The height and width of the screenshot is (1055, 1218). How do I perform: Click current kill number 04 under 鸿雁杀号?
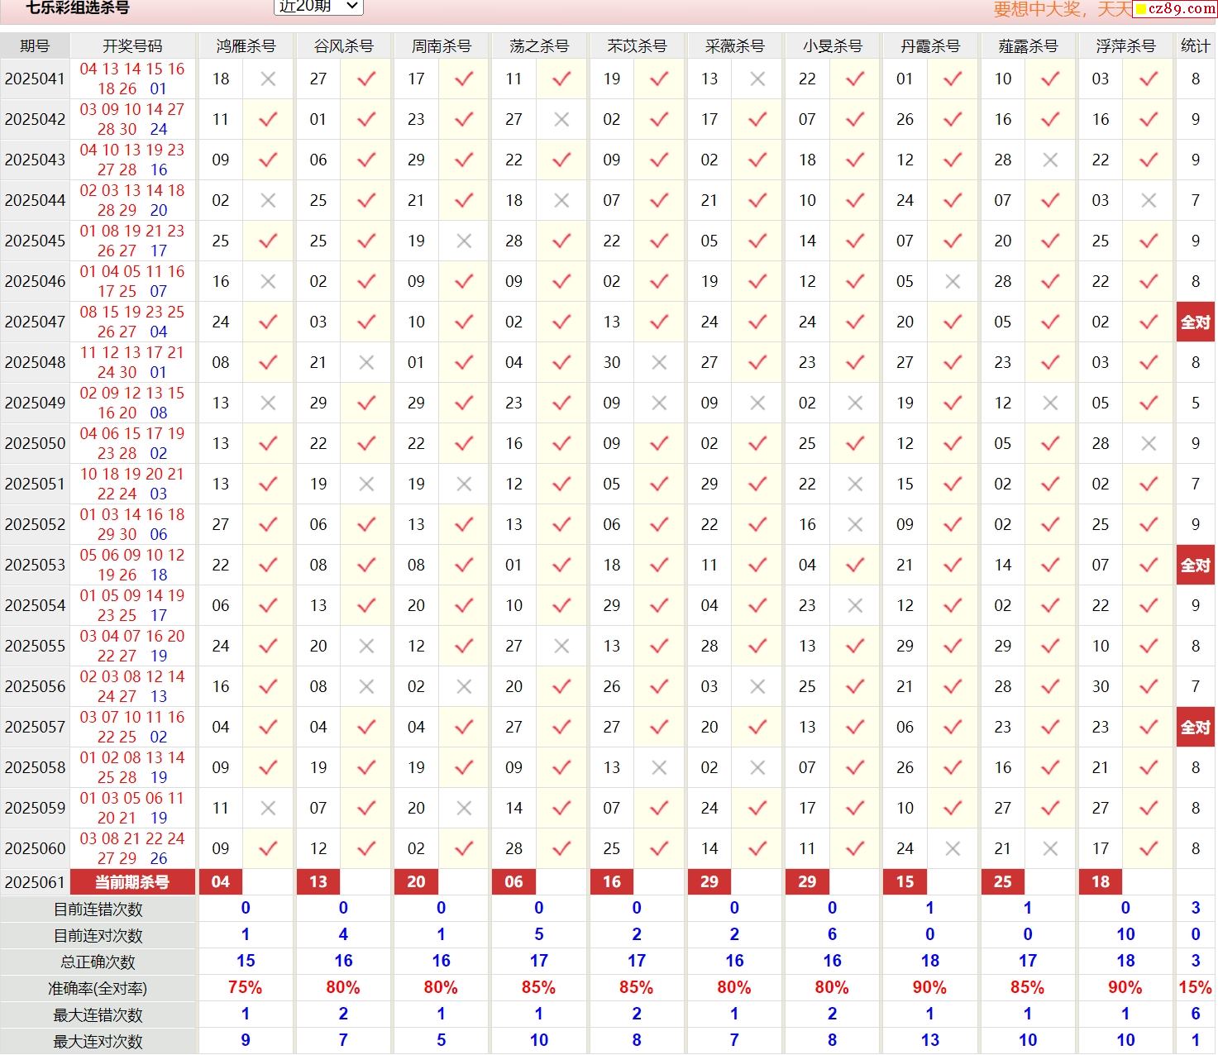pyautogui.click(x=221, y=882)
